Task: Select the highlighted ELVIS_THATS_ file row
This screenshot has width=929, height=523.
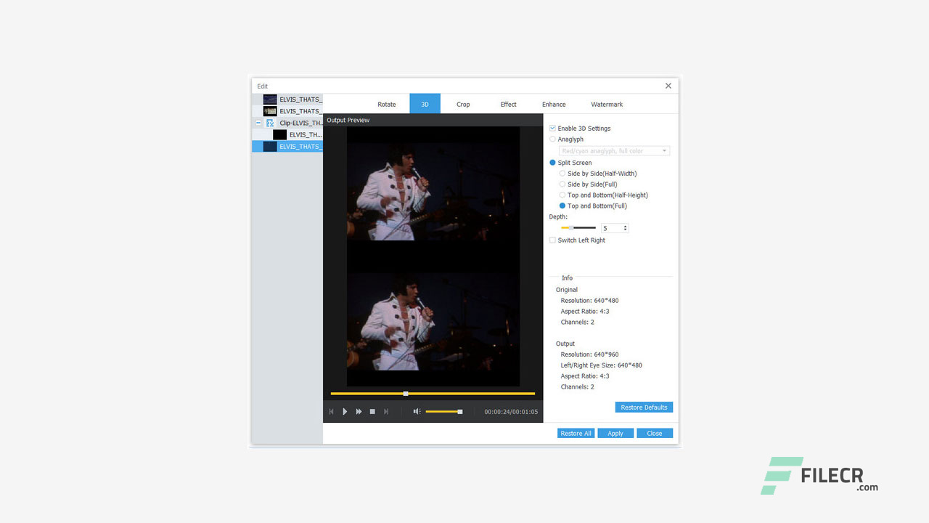Action: click(x=287, y=146)
